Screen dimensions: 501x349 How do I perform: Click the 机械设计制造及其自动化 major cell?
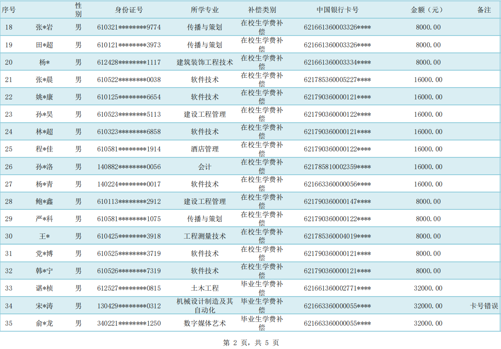click(205, 306)
